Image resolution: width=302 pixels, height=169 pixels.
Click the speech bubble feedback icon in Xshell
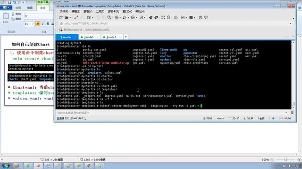[x=206, y=17]
